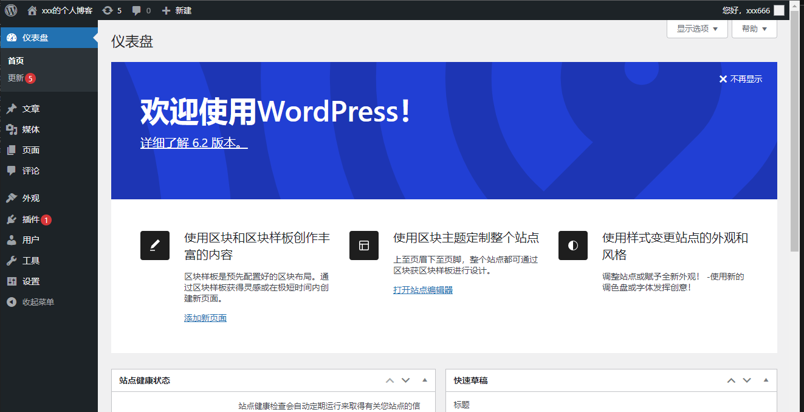
Task: Click 打开站点编辑器 link
Action: click(423, 290)
